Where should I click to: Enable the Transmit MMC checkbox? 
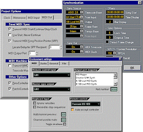pyautogui.click(x=10, y=66)
